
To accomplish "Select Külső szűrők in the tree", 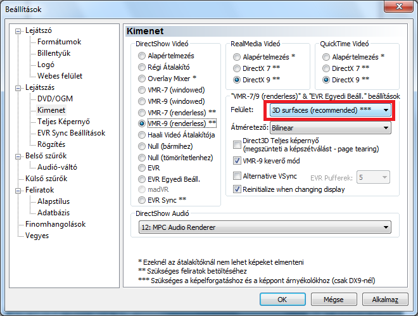I will coord(46,179).
